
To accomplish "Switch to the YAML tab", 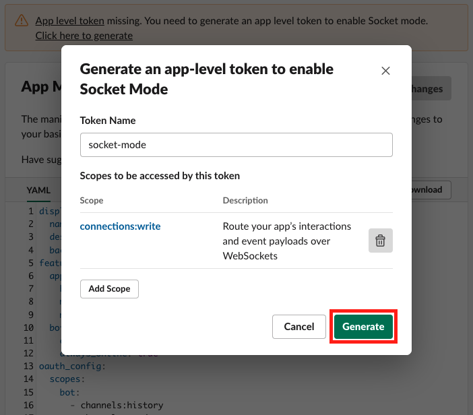I will [x=38, y=190].
